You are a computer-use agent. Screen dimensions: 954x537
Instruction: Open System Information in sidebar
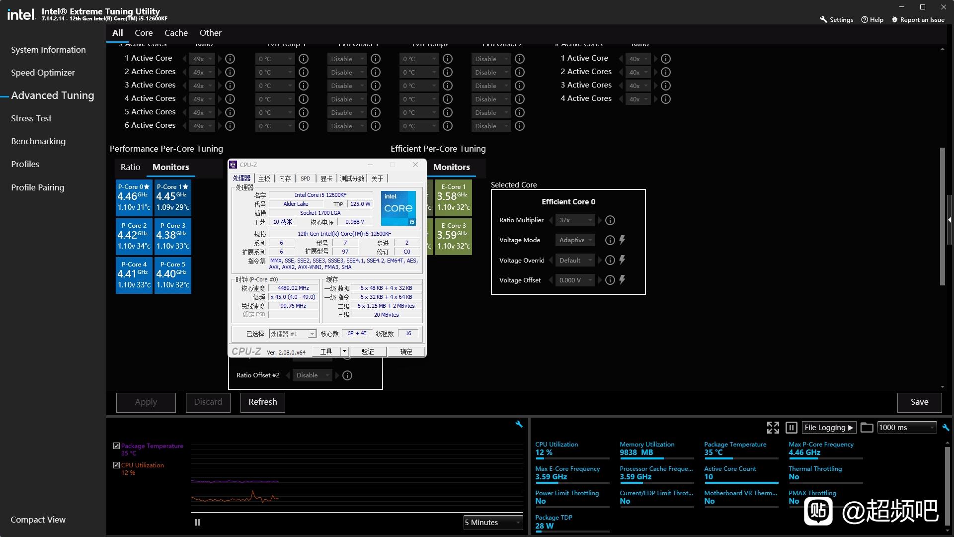coord(48,50)
